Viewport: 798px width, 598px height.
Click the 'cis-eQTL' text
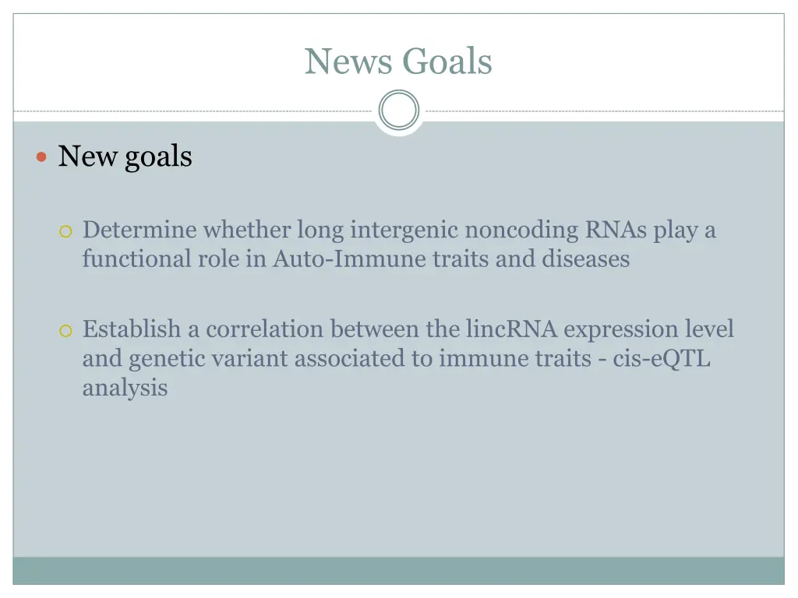click(661, 358)
